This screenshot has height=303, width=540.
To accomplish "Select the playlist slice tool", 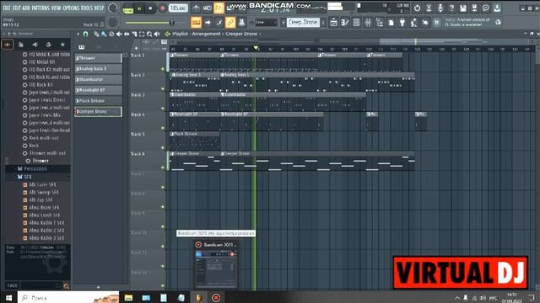I will pos(134,34).
